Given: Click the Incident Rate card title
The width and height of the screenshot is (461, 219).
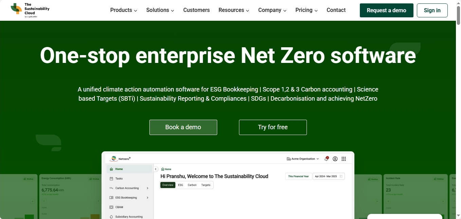Looking at the screenshot, I should (393, 178).
